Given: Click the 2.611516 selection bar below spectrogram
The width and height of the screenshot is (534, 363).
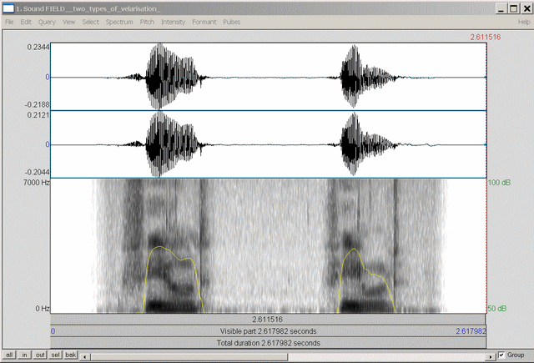Looking at the screenshot, I should click(x=266, y=320).
